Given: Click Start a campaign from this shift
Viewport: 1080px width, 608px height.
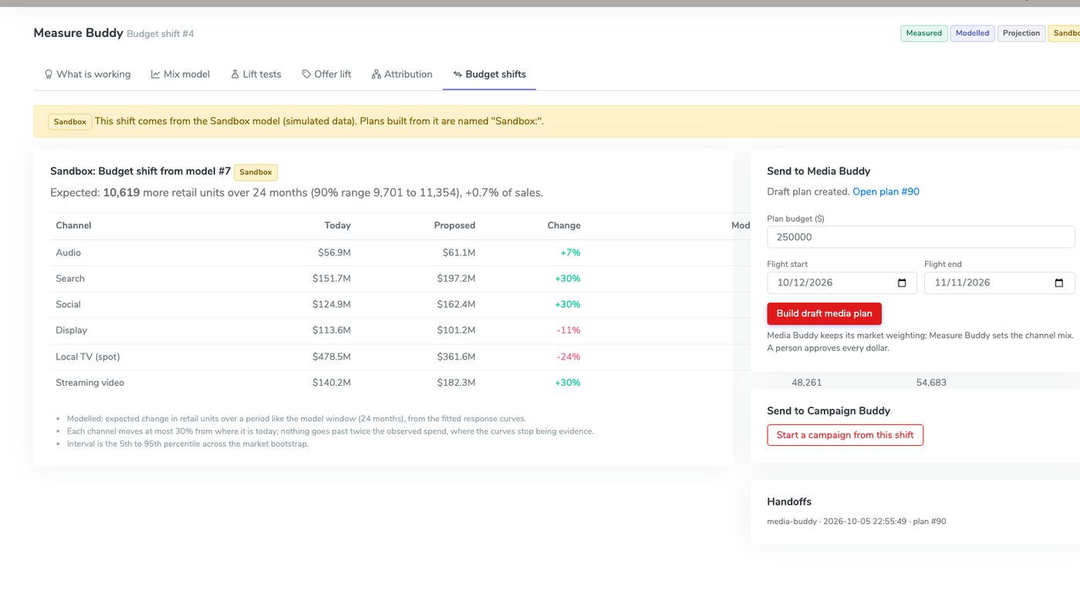Looking at the screenshot, I should (845, 435).
